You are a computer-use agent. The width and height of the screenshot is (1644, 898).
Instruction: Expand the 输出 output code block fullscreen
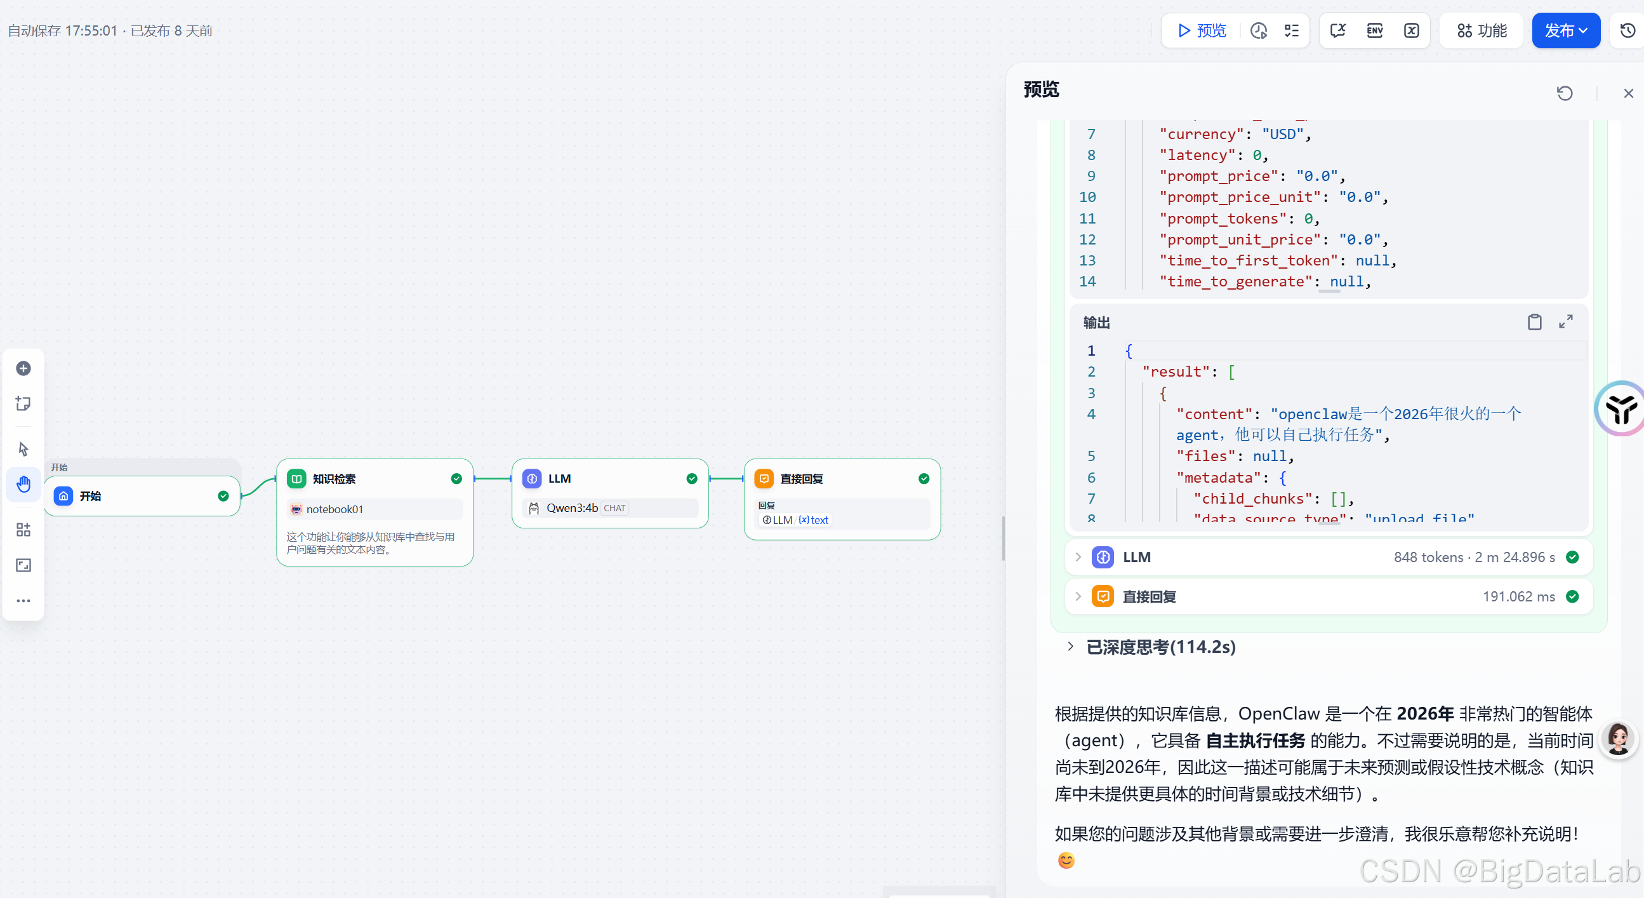click(x=1565, y=322)
